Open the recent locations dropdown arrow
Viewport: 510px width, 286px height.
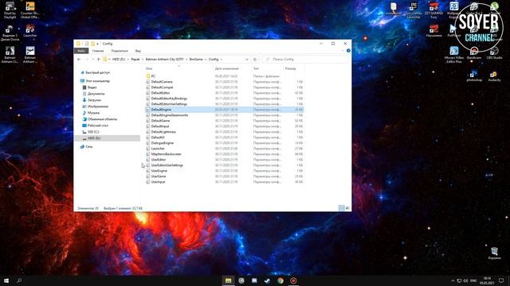pyautogui.click(x=93, y=60)
